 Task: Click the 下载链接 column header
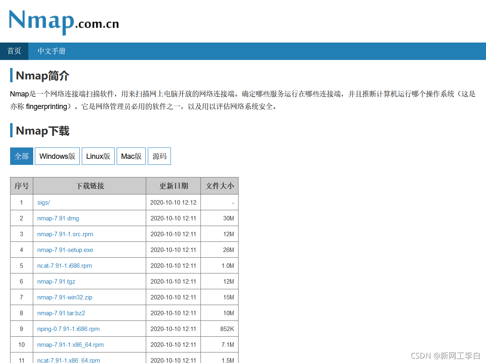[90, 186]
